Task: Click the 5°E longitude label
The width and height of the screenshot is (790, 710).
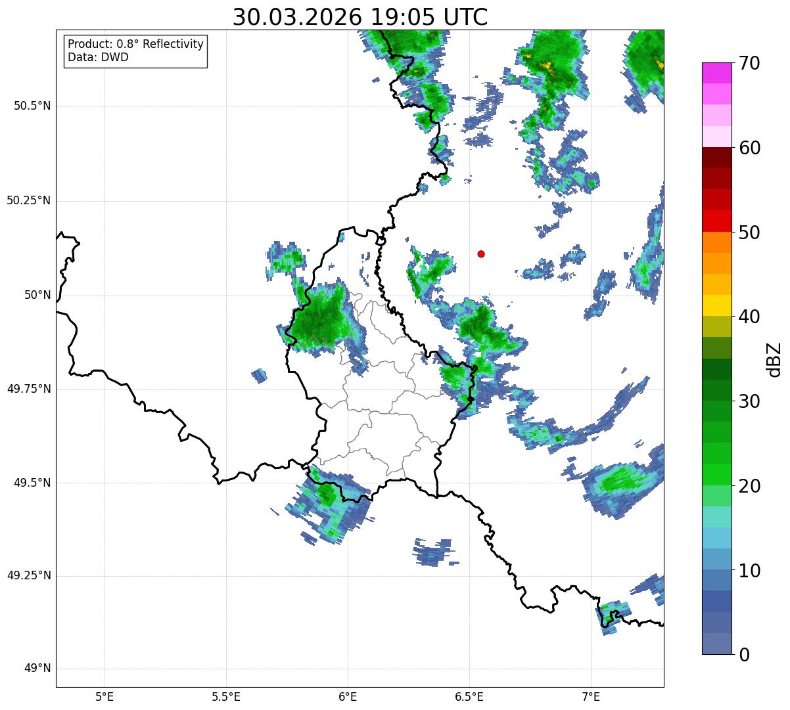Action: [x=105, y=696]
